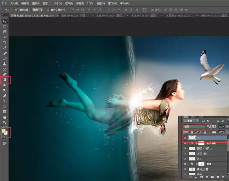Add a layer style with fx icon
This screenshot has height=181, width=229.
pos(197,177)
